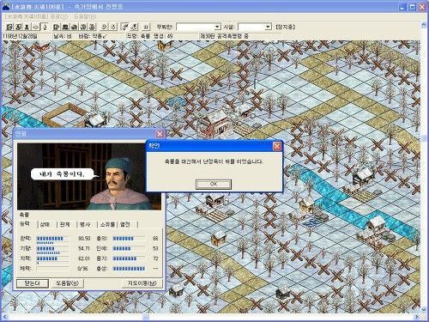Open the 도움말(H) menu in menu bar
Image resolution: width=429 pixels, height=322 pixels.
(85, 16)
